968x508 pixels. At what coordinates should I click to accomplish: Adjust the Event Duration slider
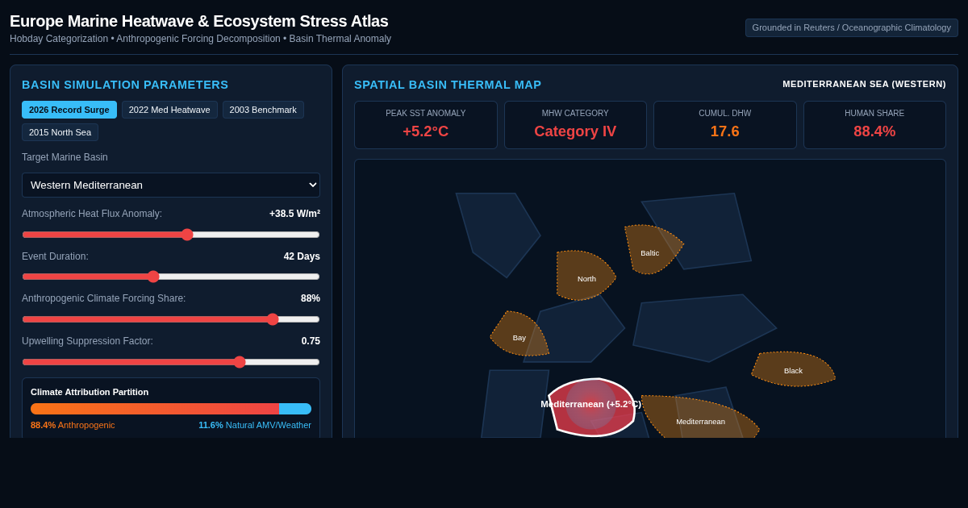point(171,277)
